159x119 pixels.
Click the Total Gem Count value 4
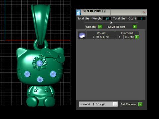click(x=141, y=19)
